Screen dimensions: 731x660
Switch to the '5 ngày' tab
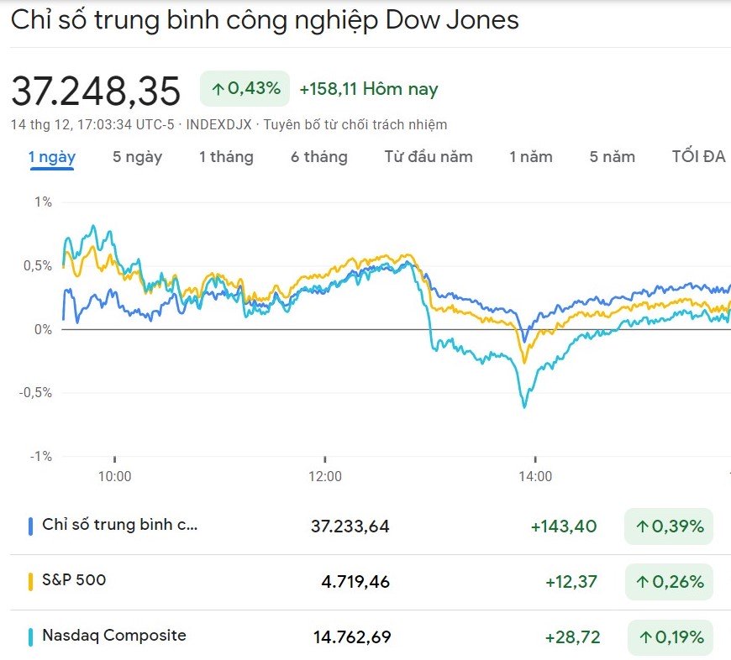pos(137,156)
